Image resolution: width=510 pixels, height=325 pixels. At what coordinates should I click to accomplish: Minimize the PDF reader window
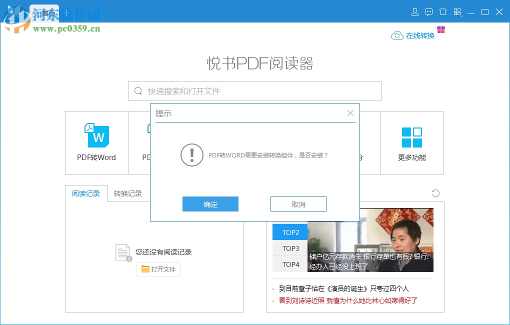pyautogui.click(x=471, y=12)
